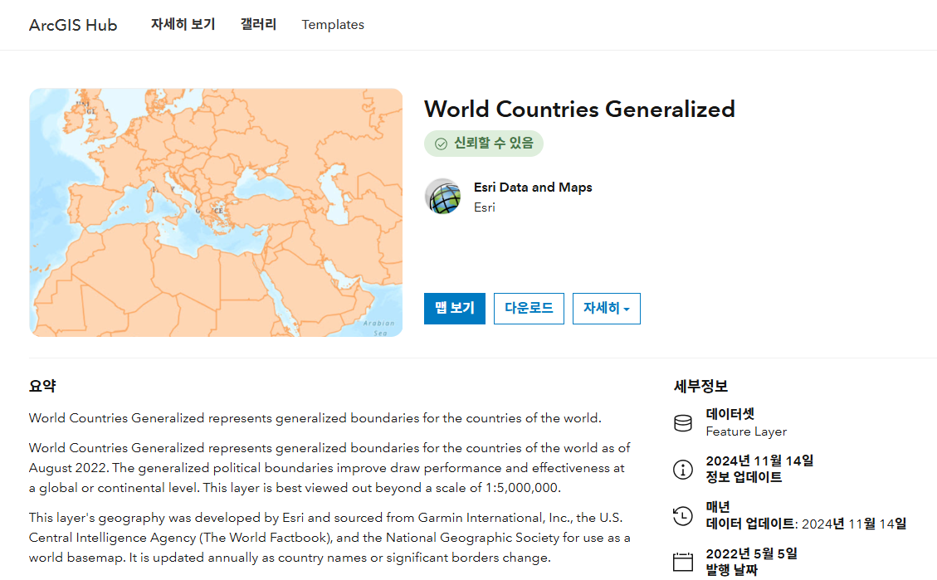Click the 요약 heading
Viewport: 937px width, 580px height.
[x=42, y=387]
